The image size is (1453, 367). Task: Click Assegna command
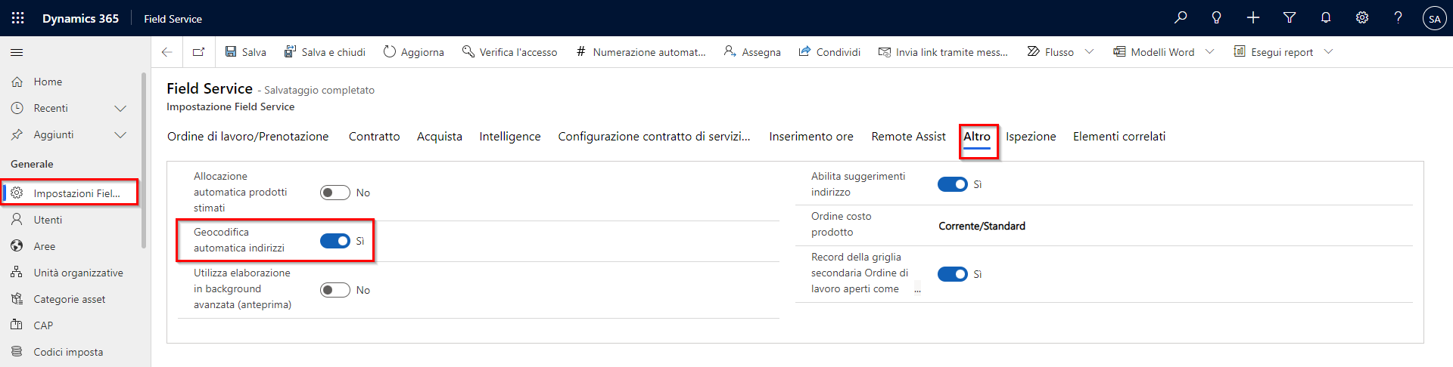(752, 52)
